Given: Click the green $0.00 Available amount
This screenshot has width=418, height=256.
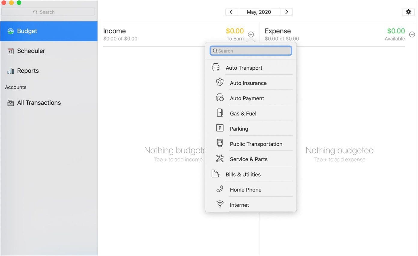Looking at the screenshot, I should (x=396, y=31).
